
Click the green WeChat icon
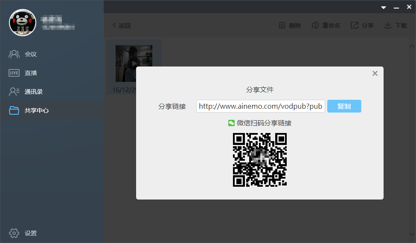pos(231,123)
